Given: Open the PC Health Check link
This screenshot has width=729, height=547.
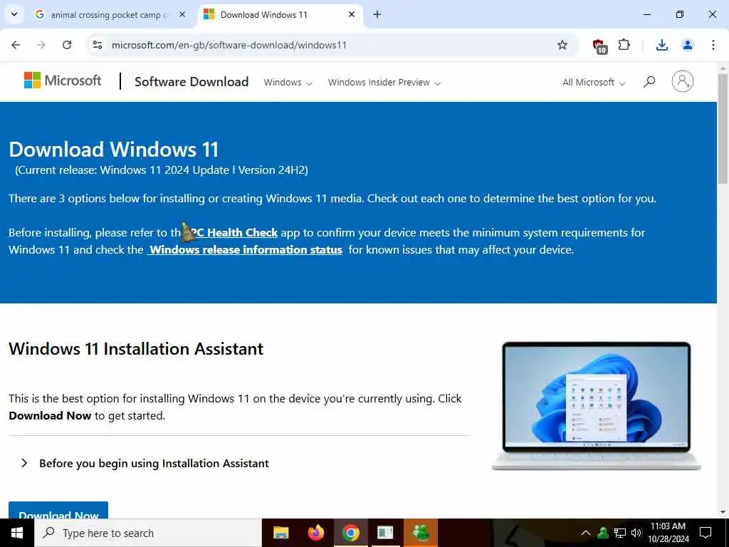Looking at the screenshot, I should 235,233.
